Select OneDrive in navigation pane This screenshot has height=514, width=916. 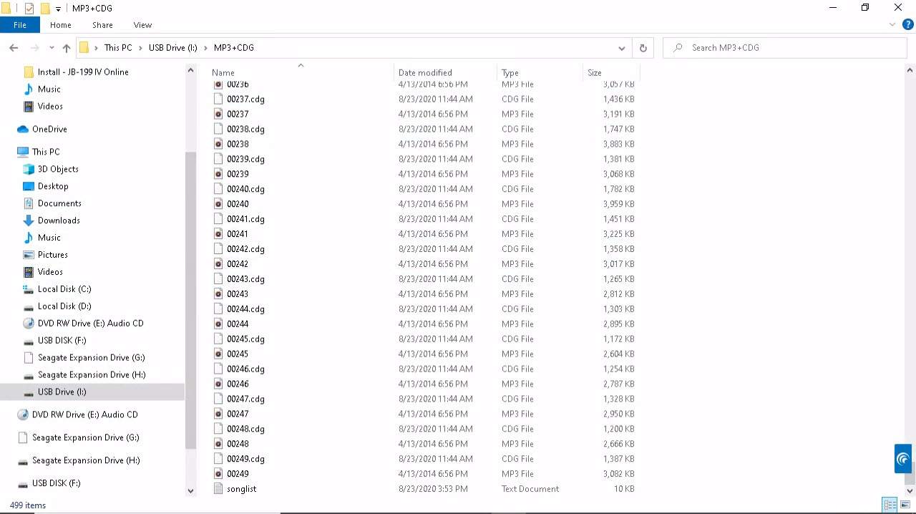[49, 130]
